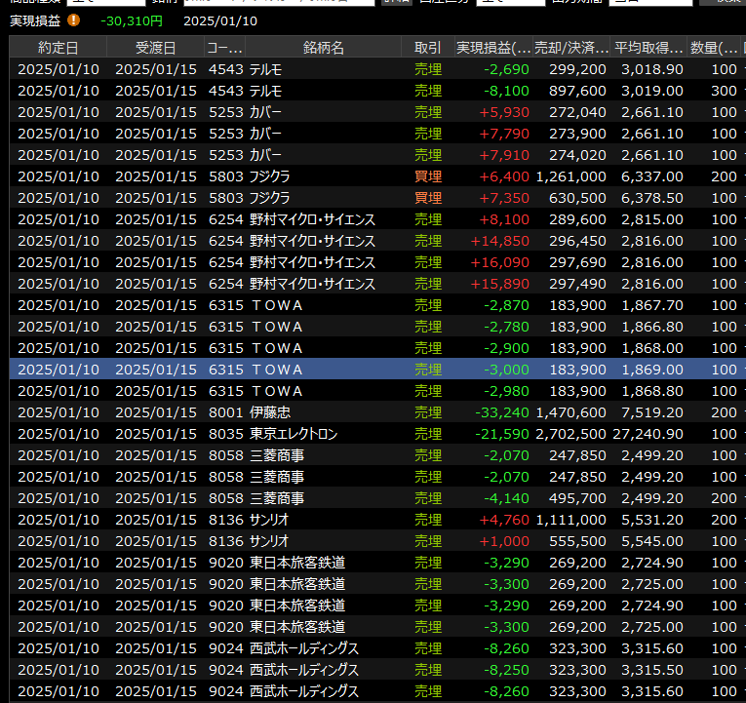Sort table by 受渡日 column header
Viewport: 746px width, 703px height.
pos(155,48)
